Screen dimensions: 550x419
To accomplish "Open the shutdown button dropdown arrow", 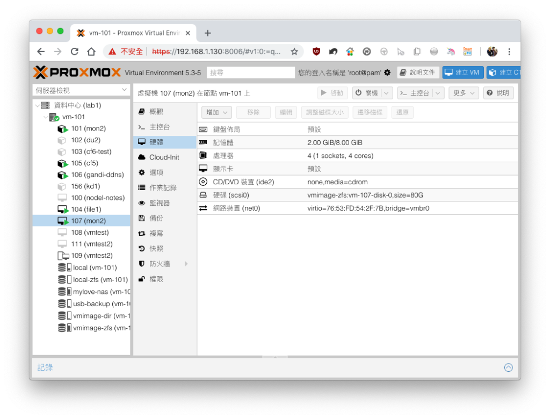I will (x=386, y=93).
